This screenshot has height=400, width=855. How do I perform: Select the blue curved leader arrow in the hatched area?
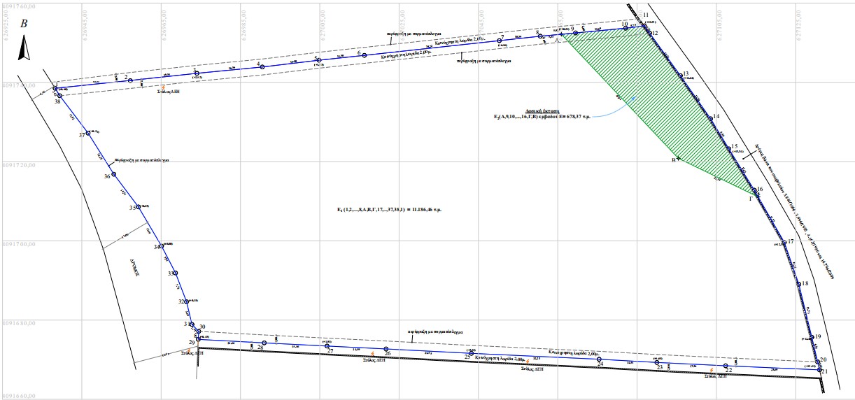(x=619, y=107)
